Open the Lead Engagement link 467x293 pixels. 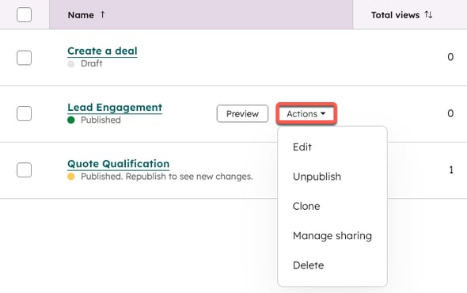pyautogui.click(x=115, y=108)
